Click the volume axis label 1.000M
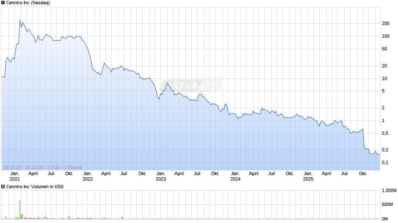Image resolution: width=398 pixels, height=223 pixels. tap(389, 190)
